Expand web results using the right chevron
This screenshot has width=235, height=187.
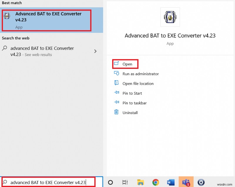(x=95, y=51)
